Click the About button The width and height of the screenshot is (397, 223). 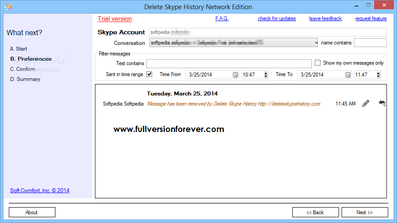pyautogui.click(x=32, y=212)
